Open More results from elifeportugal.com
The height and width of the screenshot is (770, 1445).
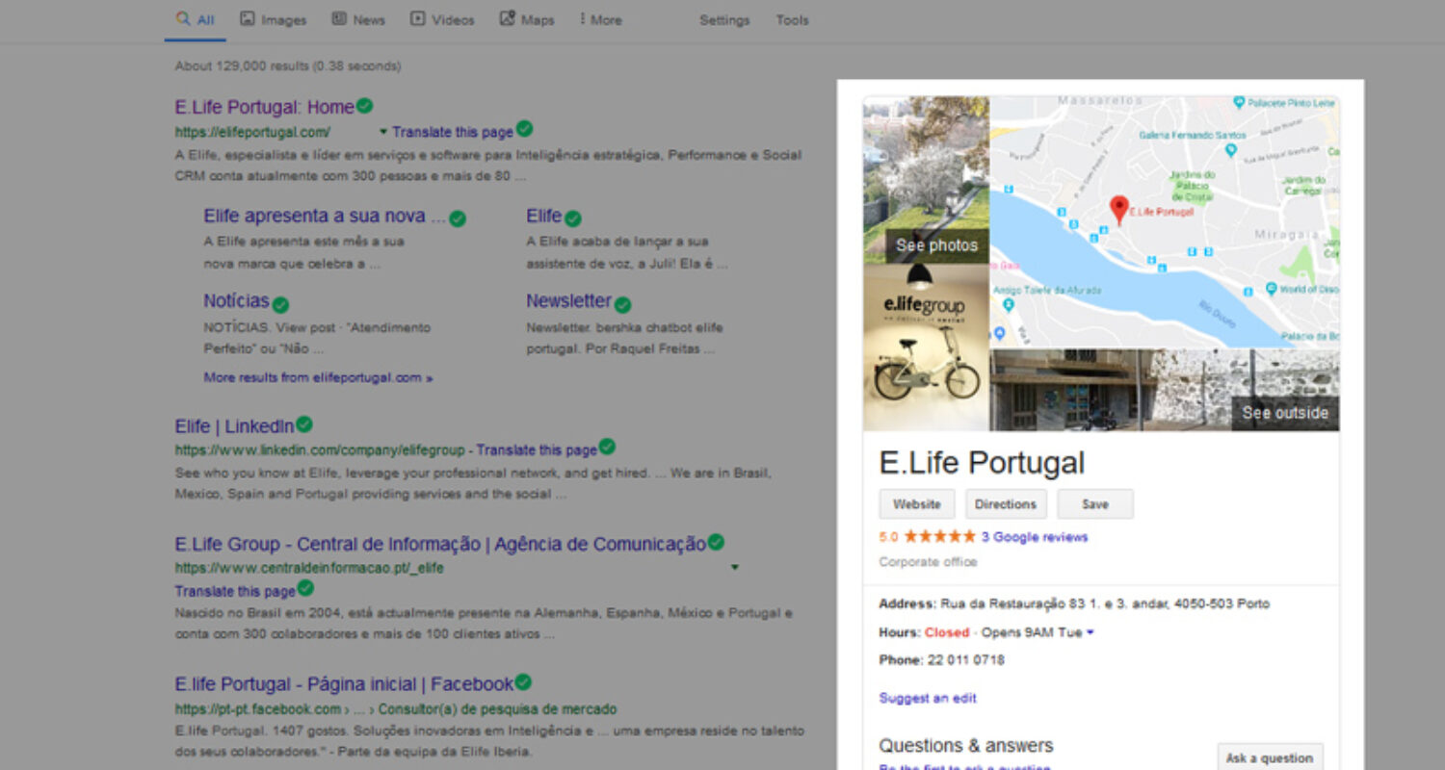318,377
